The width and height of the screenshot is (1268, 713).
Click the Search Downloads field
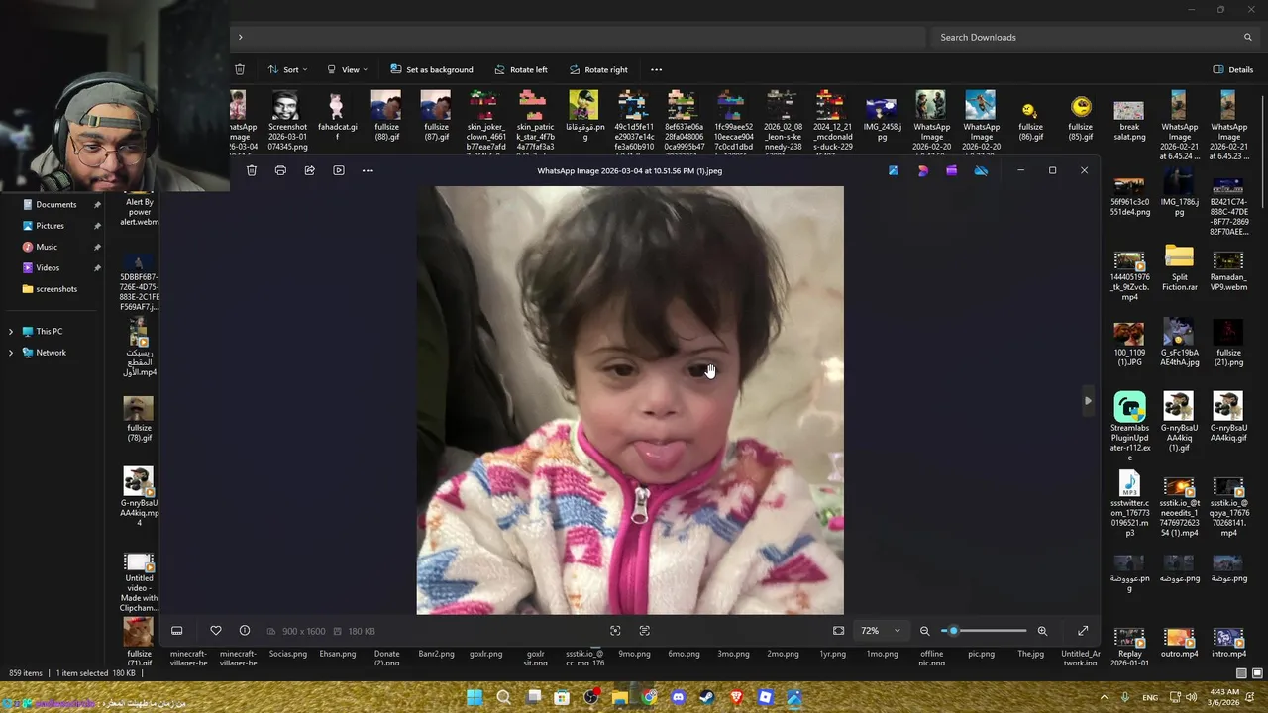coord(1091,37)
